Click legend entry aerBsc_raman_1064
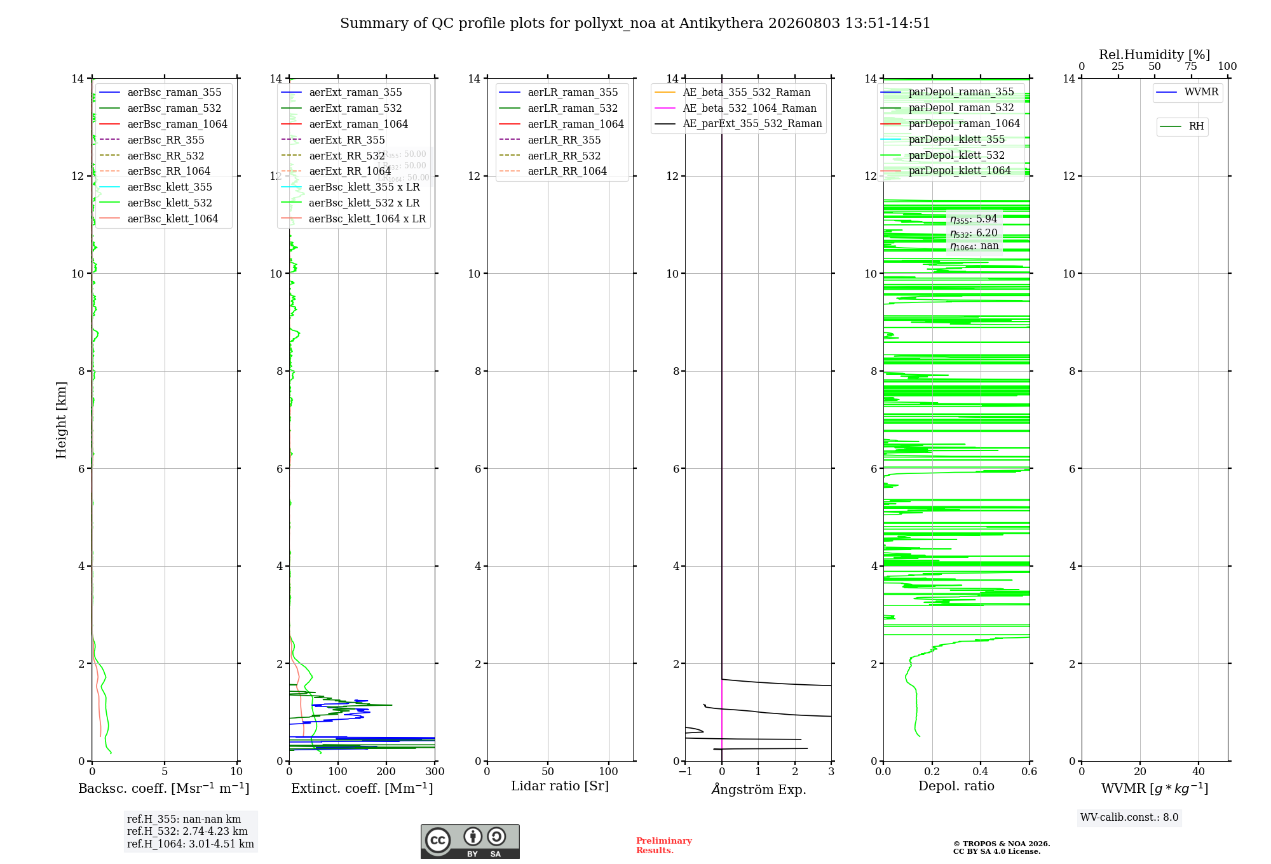1271x864 pixels. pyautogui.click(x=163, y=125)
